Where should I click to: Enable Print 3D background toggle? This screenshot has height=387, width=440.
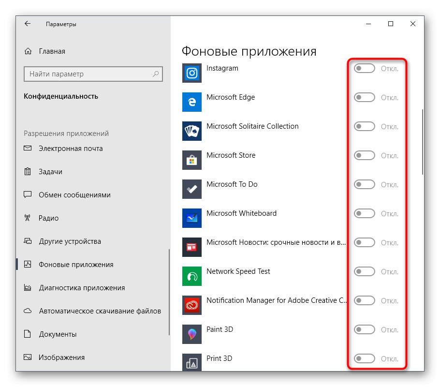tap(364, 358)
